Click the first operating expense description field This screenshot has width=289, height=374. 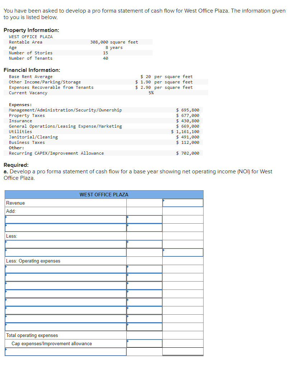65,269
